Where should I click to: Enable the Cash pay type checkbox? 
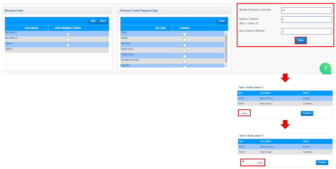click(184, 34)
